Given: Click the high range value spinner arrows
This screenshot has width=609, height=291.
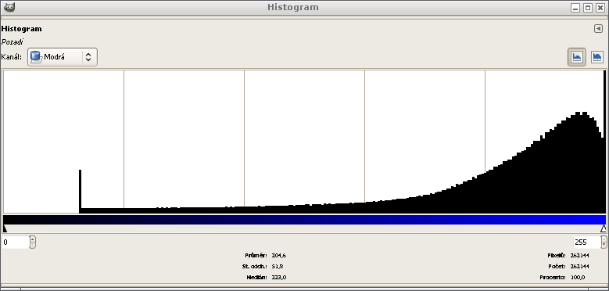Looking at the screenshot, I should coord(604,242).
